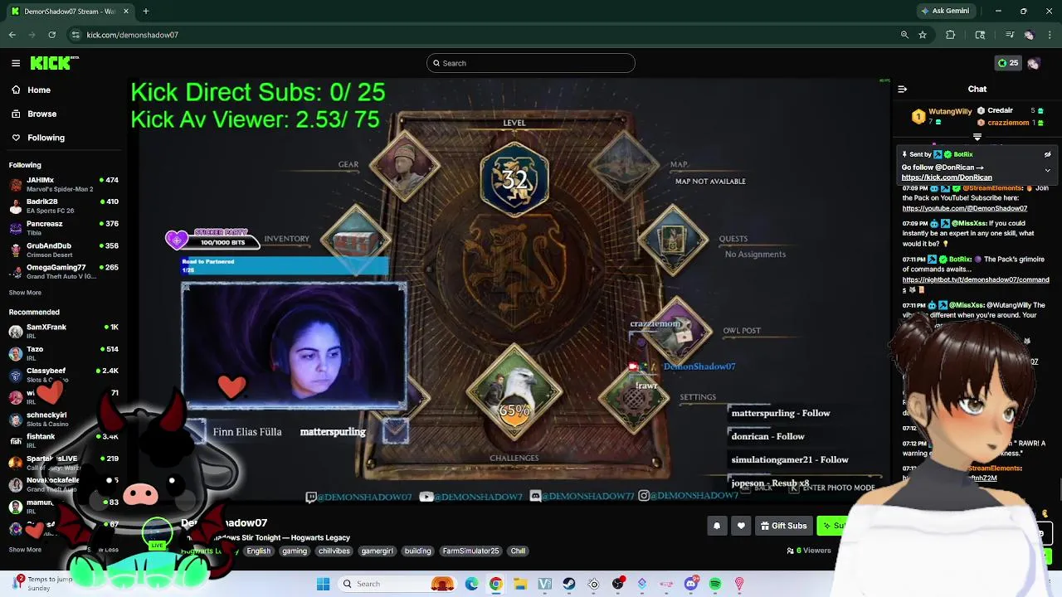Click the Gift Subs button
This screenshot has height=597, width=1062.
[x=783, y=526]
